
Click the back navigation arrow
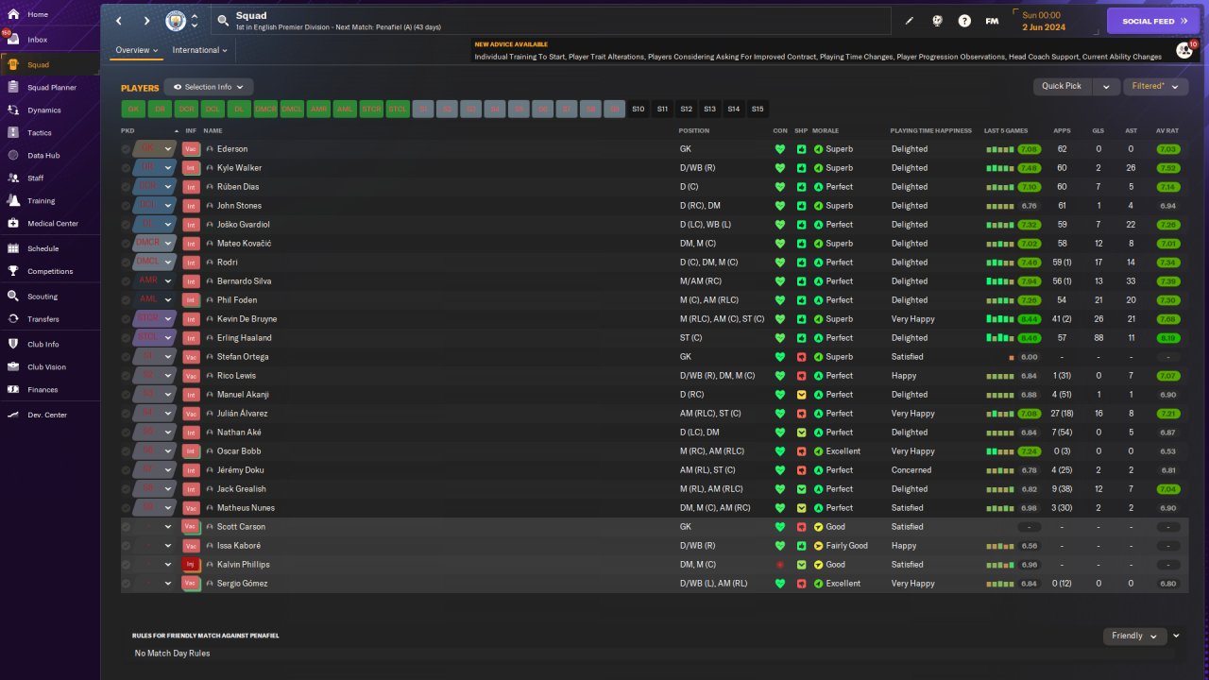[x=119, y=21]
